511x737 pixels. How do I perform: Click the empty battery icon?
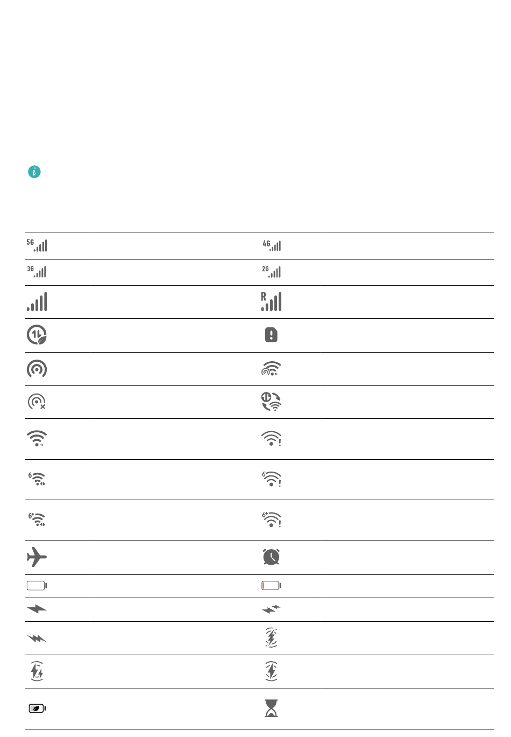pyautogui.click(x=37, y=586)
